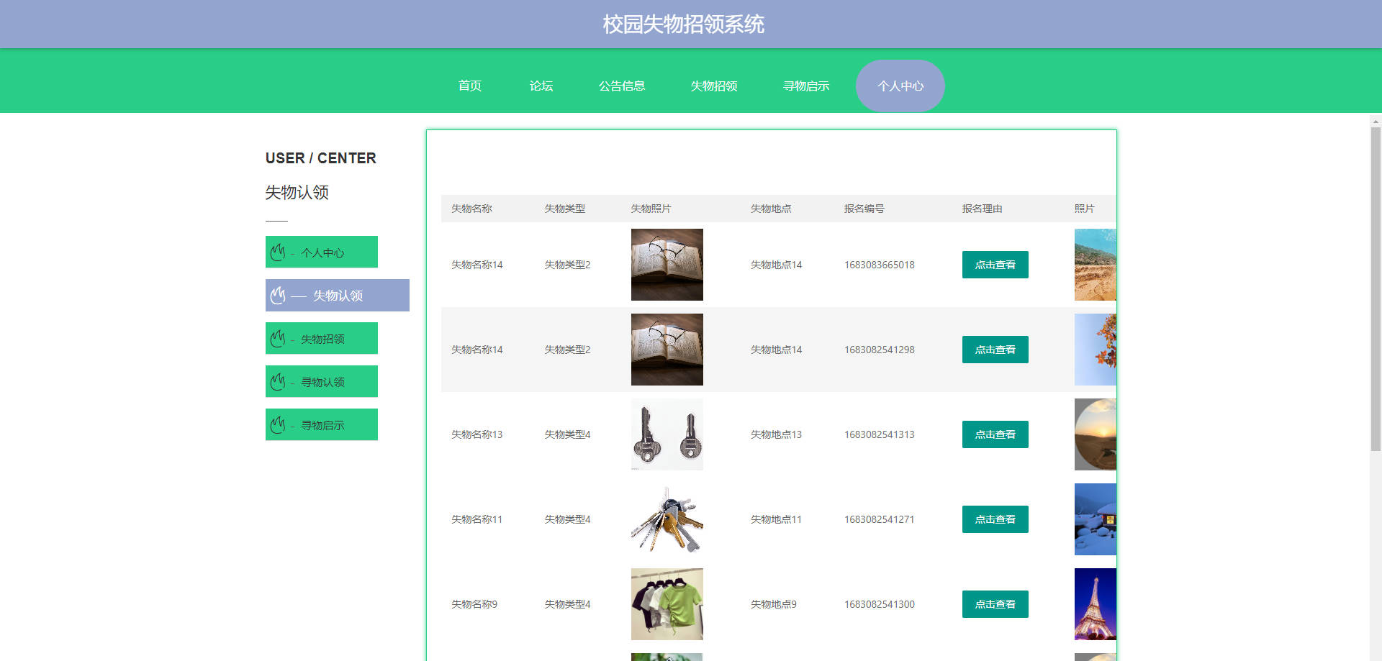Click the 照片 column header
Image resolution: width=1382 pixels, height=661 pixels.
1085,209
